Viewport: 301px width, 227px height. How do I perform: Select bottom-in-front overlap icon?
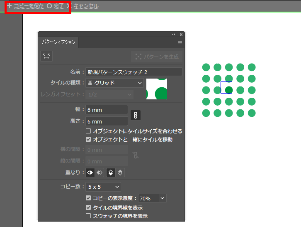[120, 173]
